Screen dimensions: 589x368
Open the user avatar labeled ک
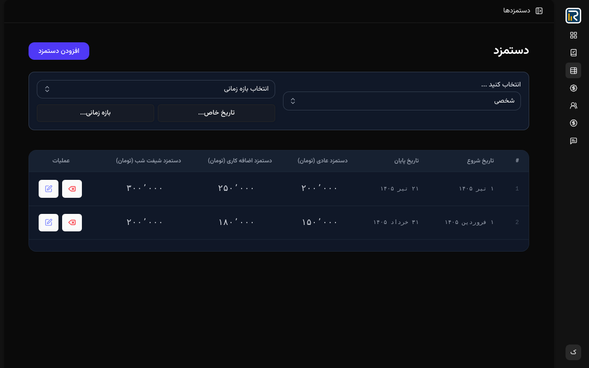(573, 352)
